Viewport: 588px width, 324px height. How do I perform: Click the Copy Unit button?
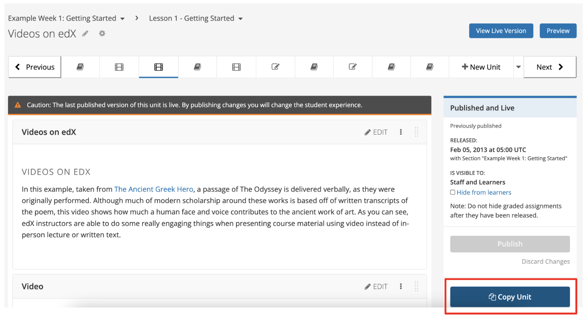coord(510,297)
